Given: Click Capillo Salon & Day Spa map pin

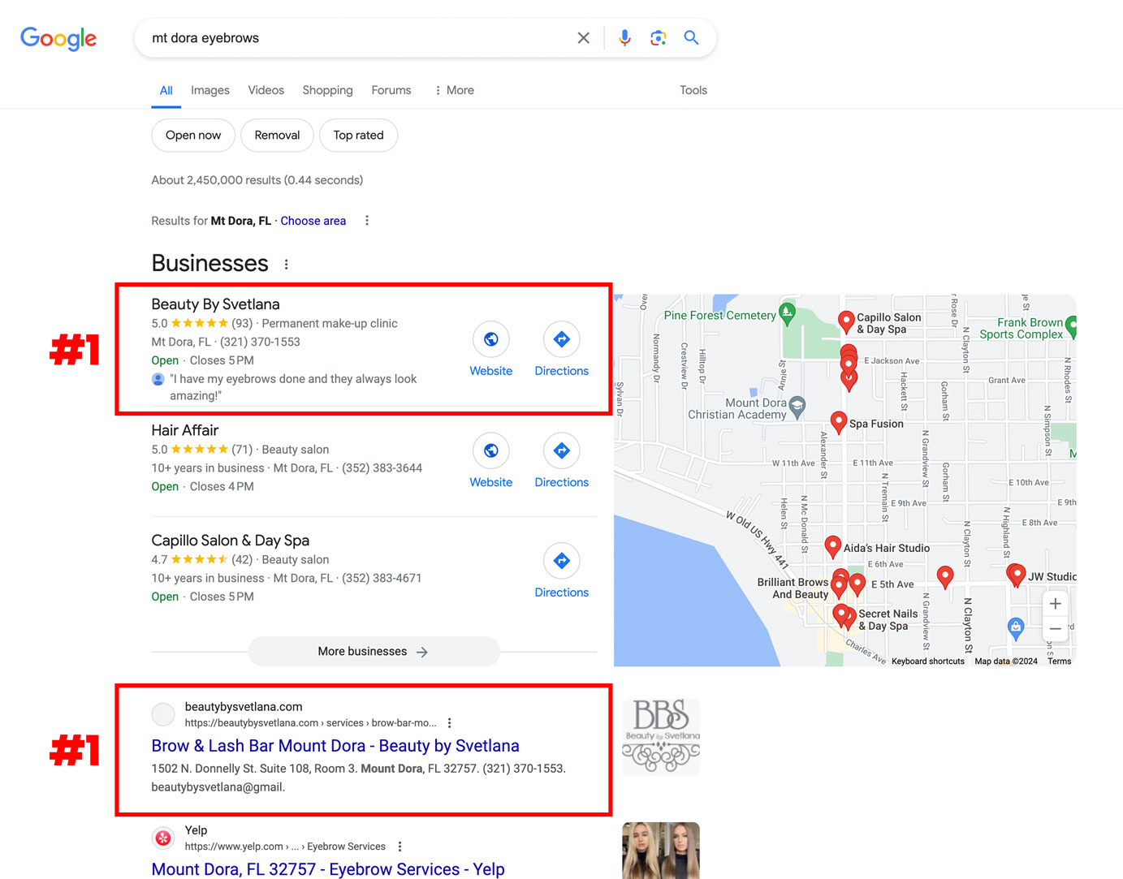Looking at the screenshot, I should click(x=845, y=322).
